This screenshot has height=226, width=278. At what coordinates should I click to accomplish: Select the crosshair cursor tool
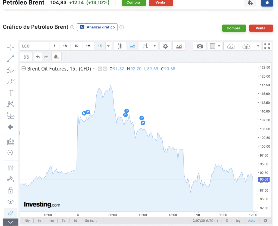pos(11,47)
